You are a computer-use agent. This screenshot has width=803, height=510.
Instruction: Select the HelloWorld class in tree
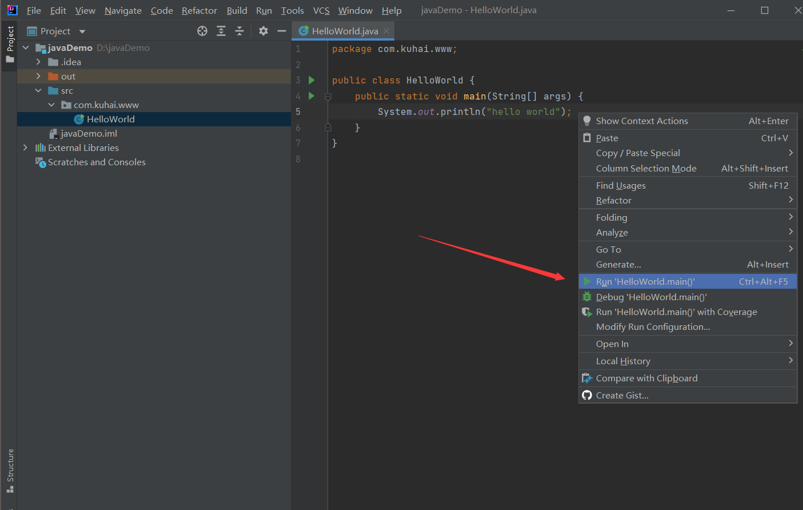[x=154, y=119]
